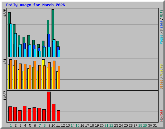
Task: Select the yellow Visits bar for day 2
Action: (14, 77)
